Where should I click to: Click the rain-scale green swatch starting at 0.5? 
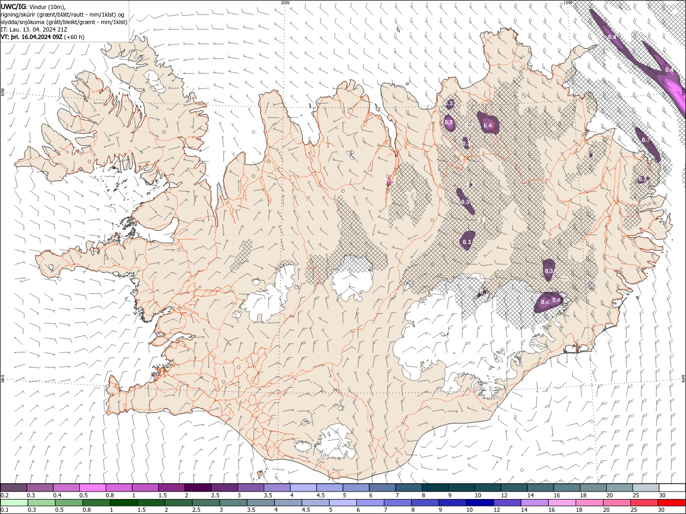click(x=69, y=503)
